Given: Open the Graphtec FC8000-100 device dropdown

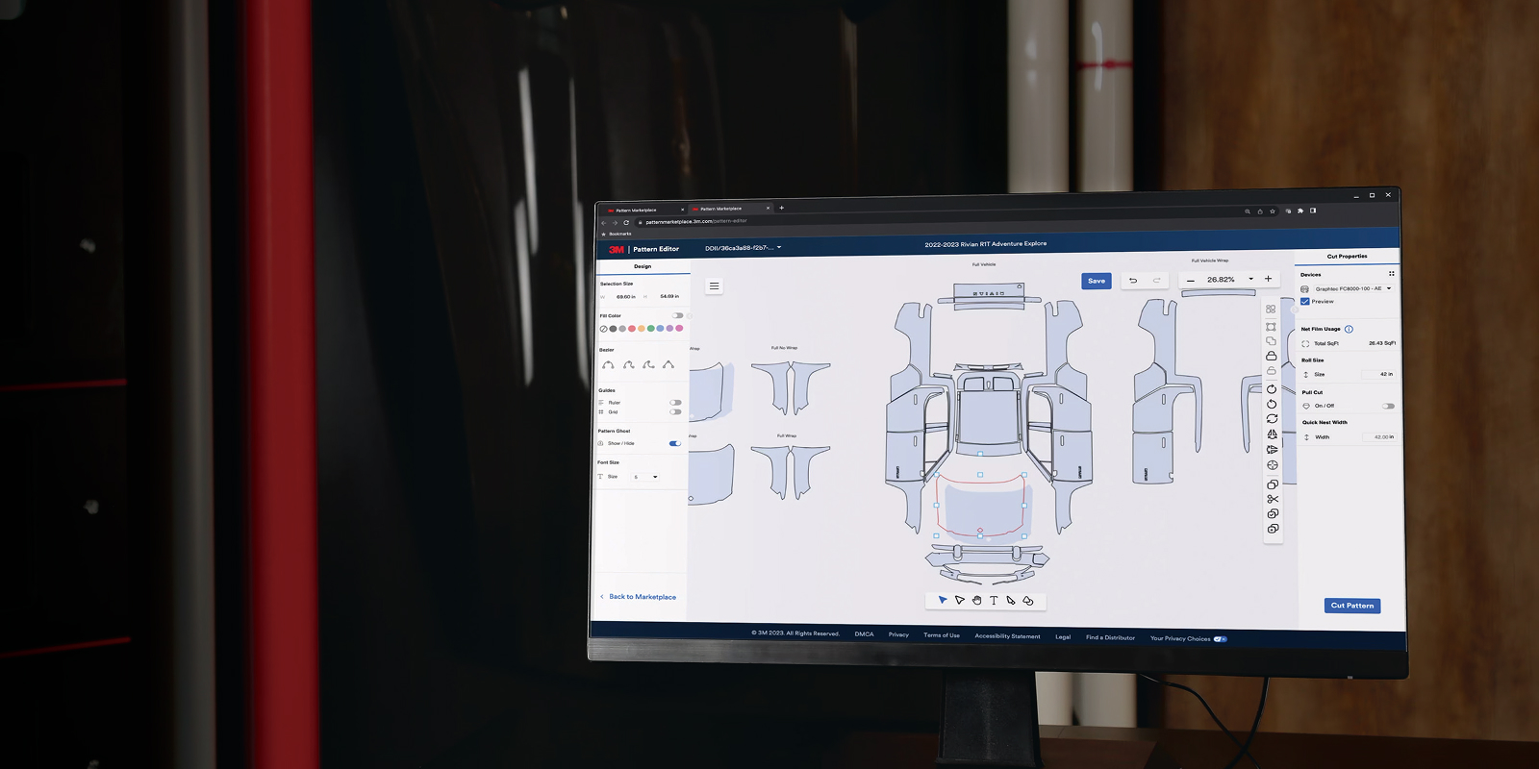Looking at the screenshot, I should (x=1352, y=288).
